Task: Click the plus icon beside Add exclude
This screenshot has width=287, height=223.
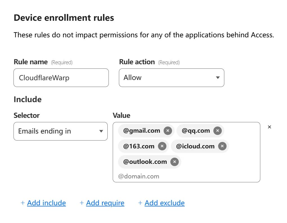Action: [140, 203]
